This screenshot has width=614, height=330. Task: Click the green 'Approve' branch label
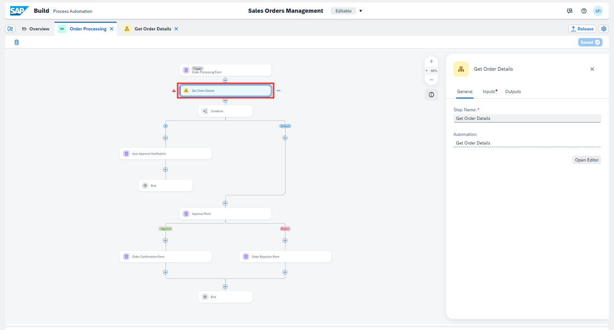pos(165,229)
